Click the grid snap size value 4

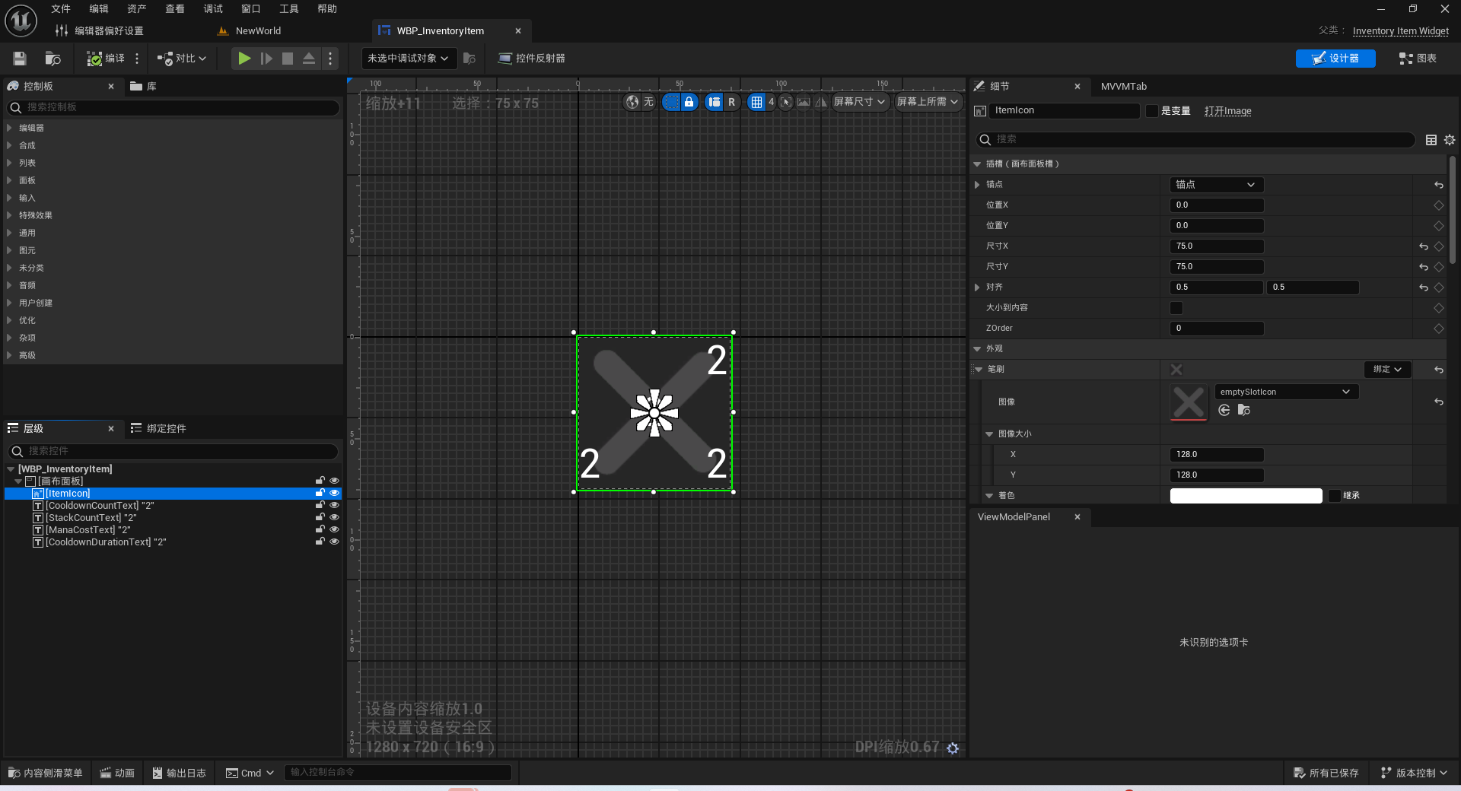click(771, 102)
